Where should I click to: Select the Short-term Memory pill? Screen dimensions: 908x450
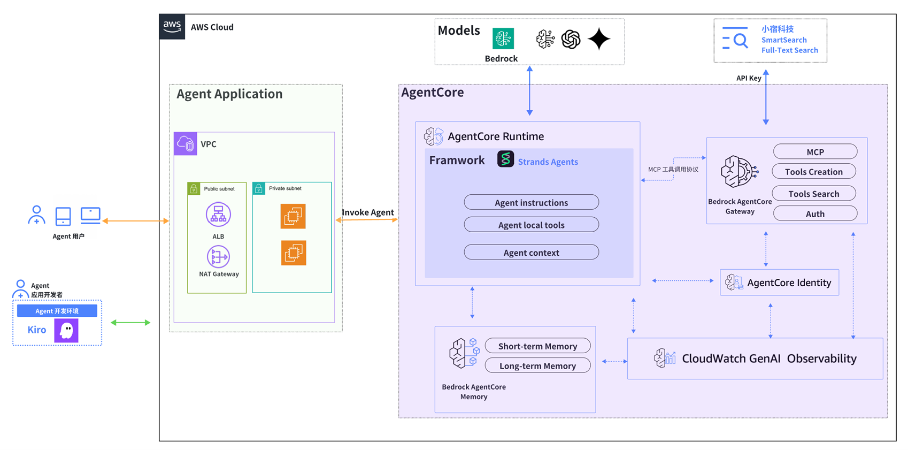537,346
